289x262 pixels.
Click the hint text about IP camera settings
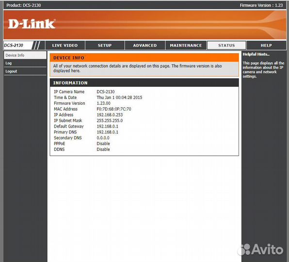(x=263, y=70)
